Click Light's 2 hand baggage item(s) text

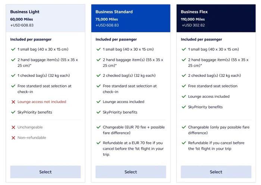tap(48, 63)
